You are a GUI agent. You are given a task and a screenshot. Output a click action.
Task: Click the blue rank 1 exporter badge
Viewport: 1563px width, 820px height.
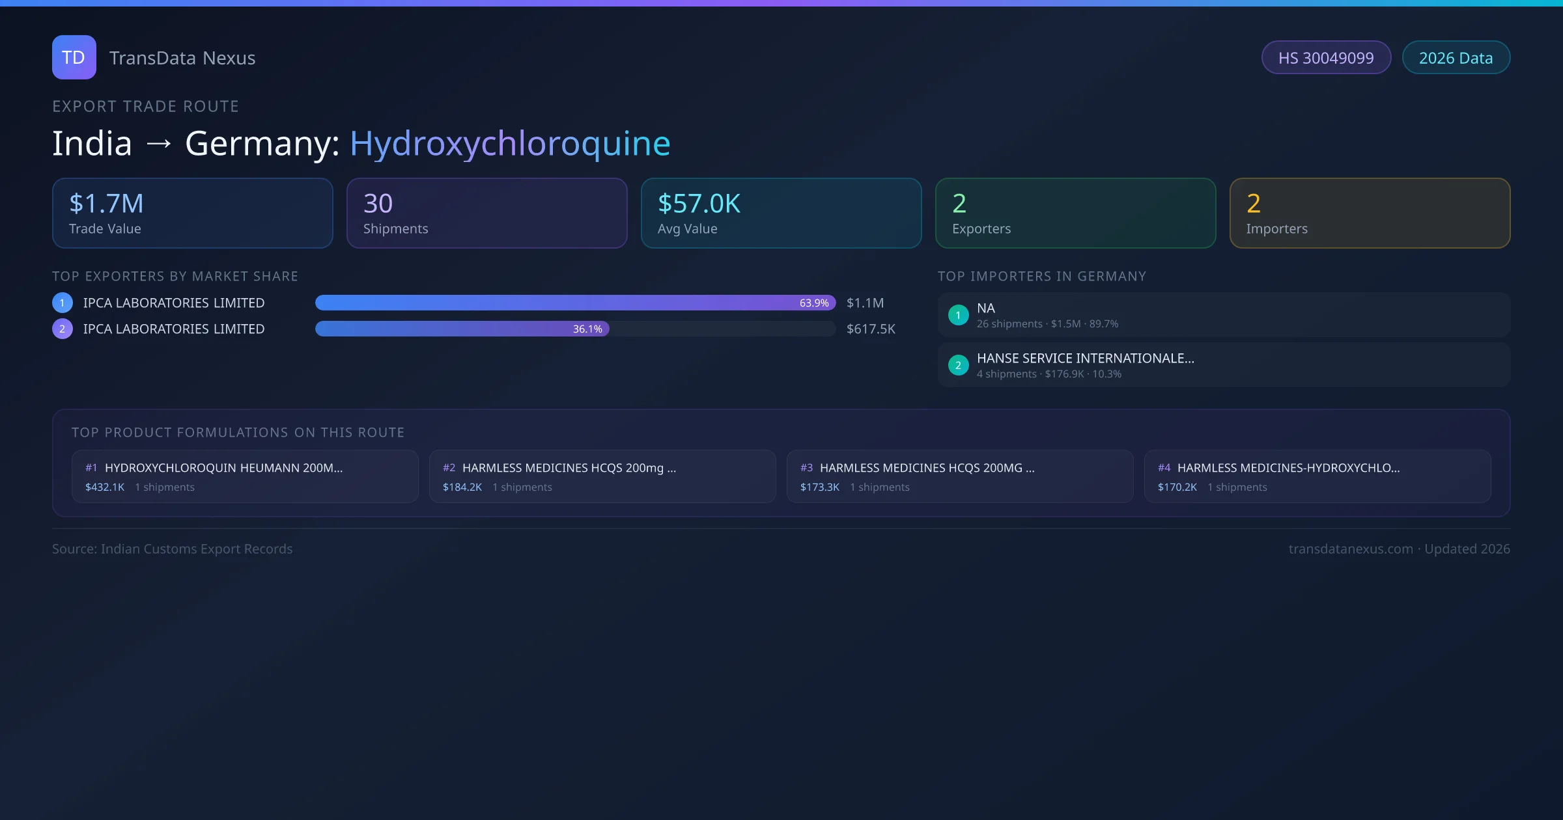(x=63, y=303)
